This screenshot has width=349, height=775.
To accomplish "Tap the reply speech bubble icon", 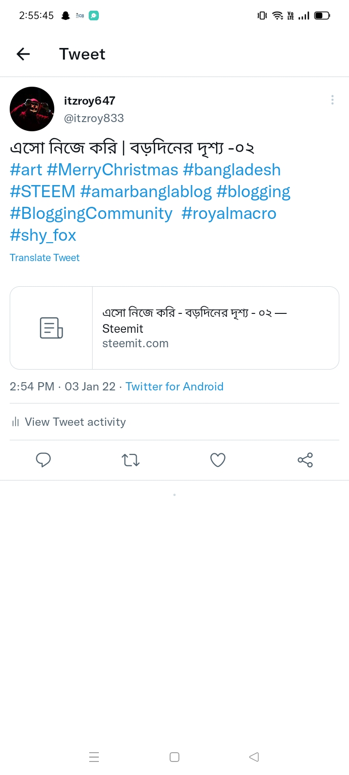I will (x=43, y=460).
